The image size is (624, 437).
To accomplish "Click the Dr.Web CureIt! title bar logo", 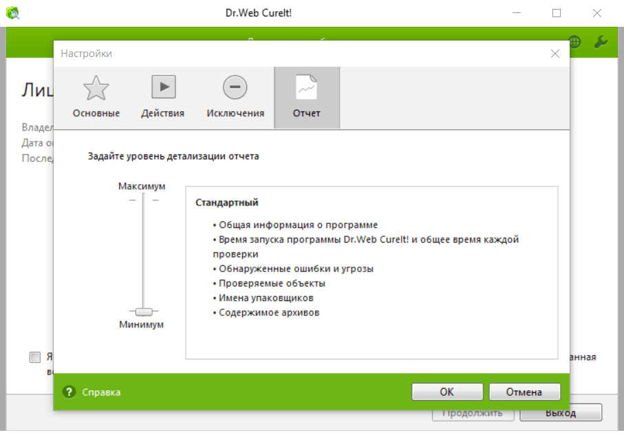I will tap(12, 12).
